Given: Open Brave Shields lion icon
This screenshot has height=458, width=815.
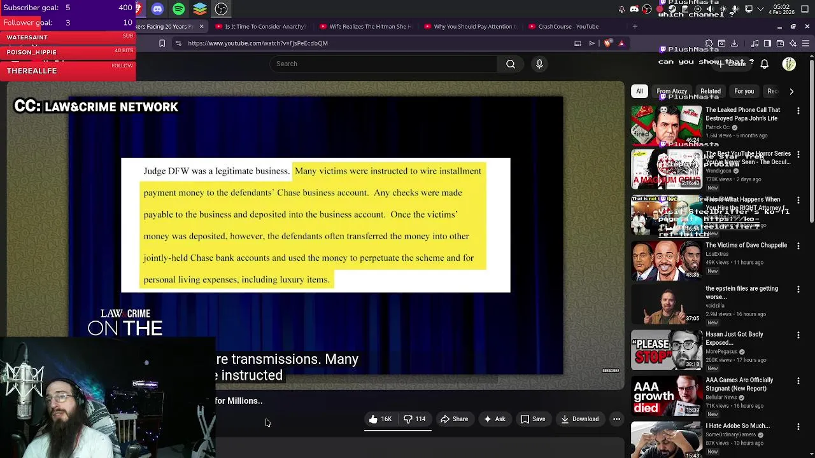Looking at the screenshot, I should 608,43.
